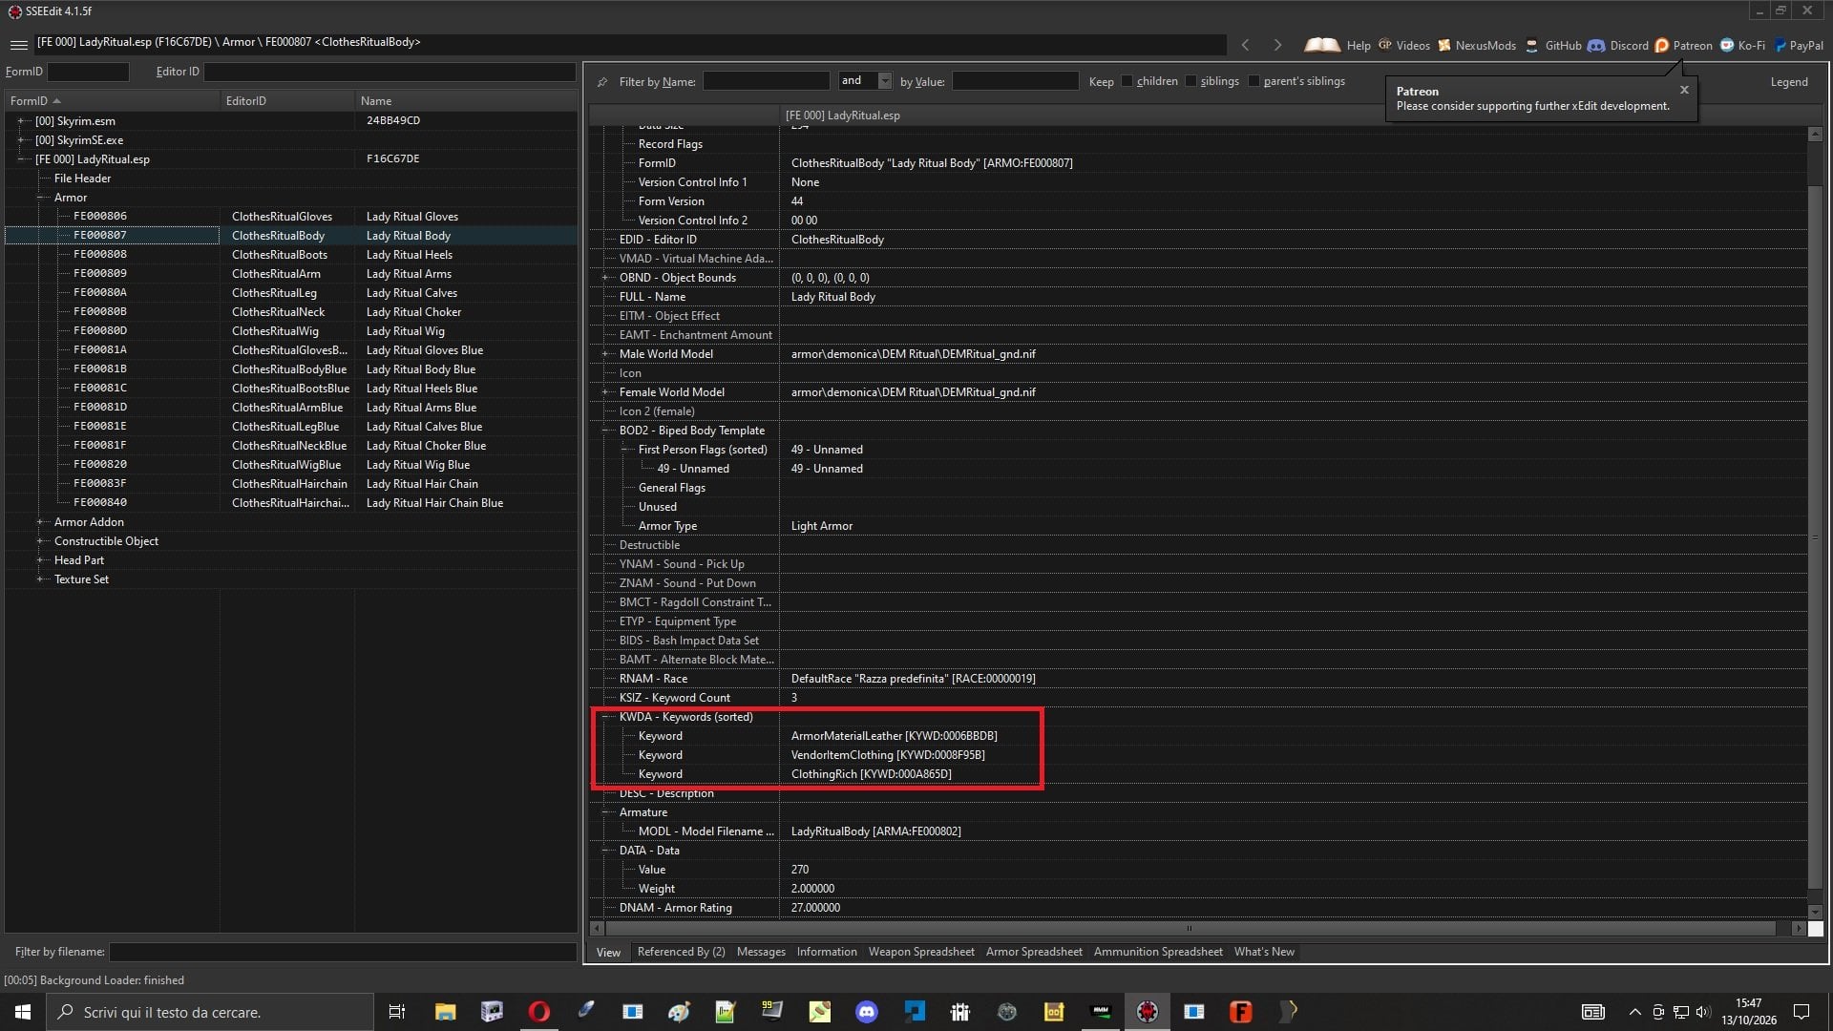The width and height of the screenshot is (1833, 1031).
Task: Sort by FormID column header
Action: [x=112, y=101]
